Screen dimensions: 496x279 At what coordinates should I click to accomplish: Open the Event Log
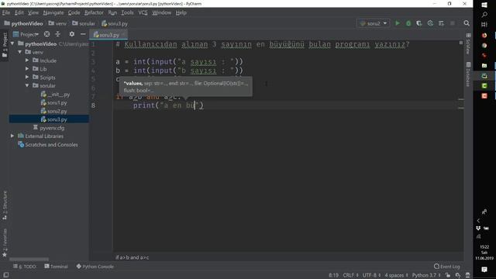pyautogui.click(x=446, y=267)
